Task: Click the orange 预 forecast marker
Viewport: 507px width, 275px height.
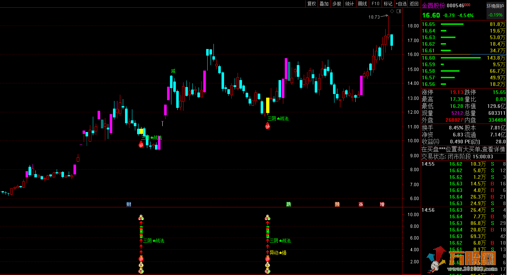Action: 337,204
